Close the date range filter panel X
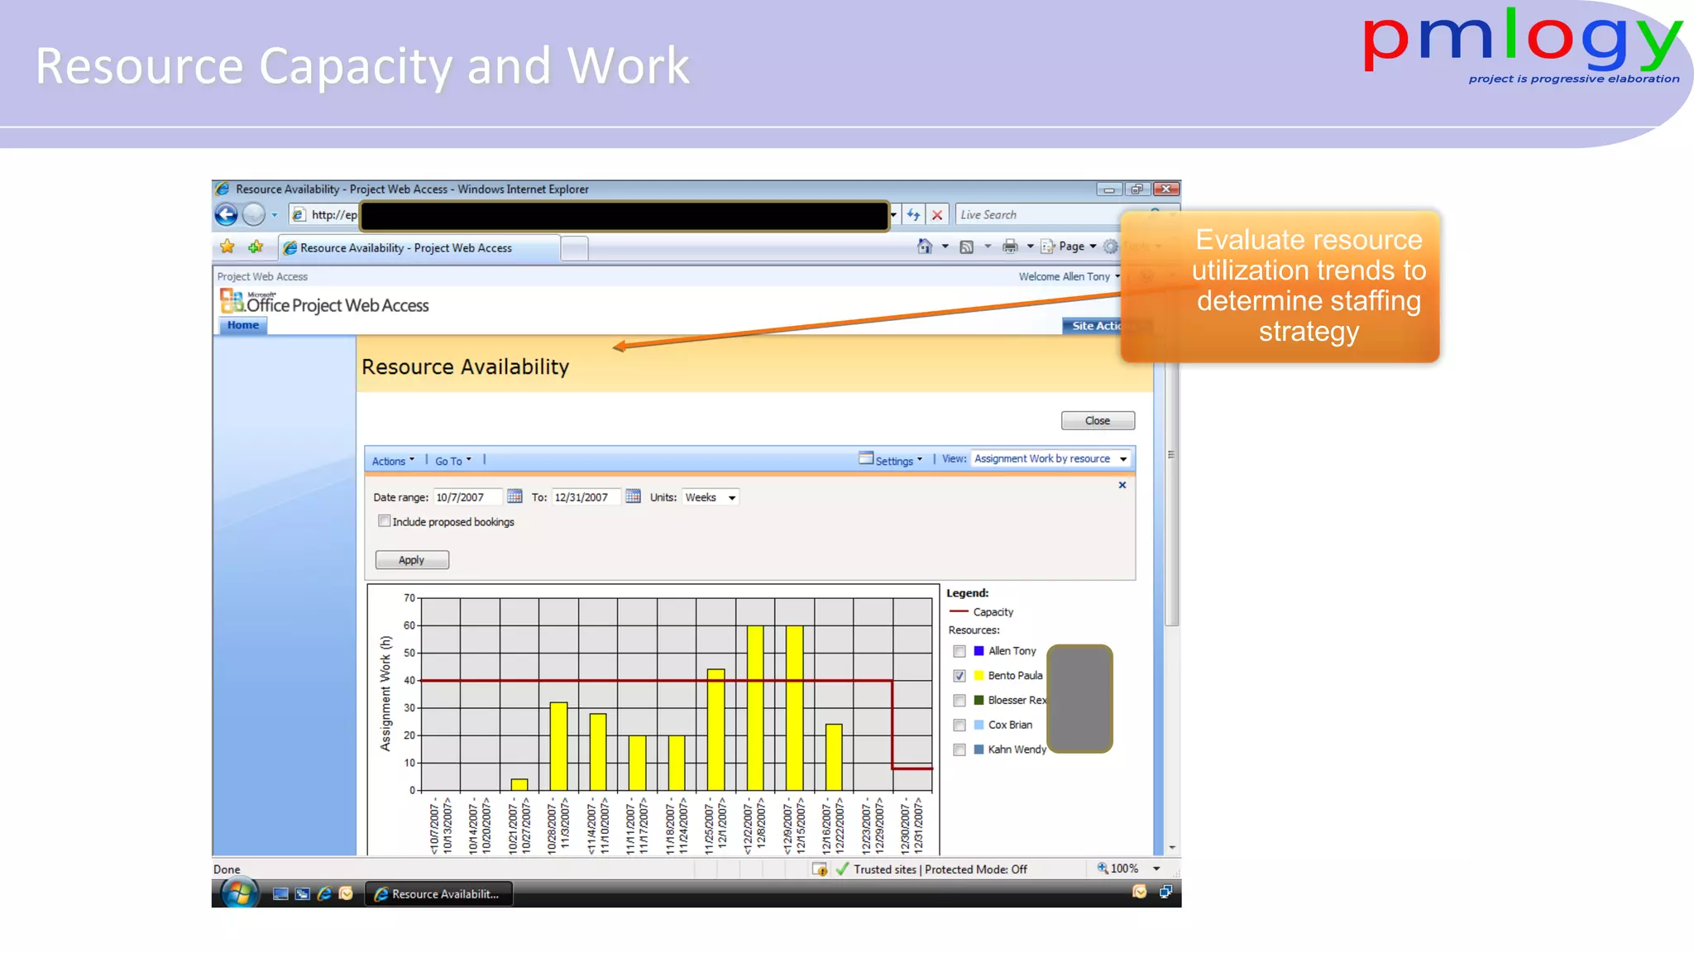The image size is (1694, 953). tap(1122, 485)
